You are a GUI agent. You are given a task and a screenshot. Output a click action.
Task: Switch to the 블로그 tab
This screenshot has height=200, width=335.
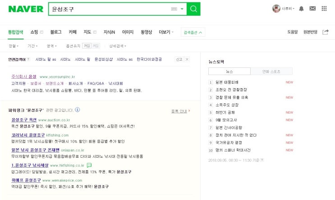pos(56,32)
